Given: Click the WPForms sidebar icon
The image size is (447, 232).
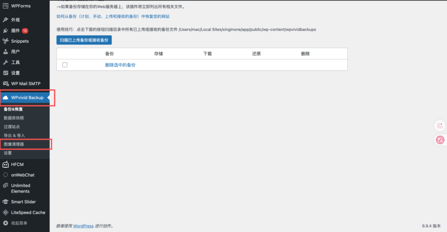Looking at the screenshot, I should (5, 6).
